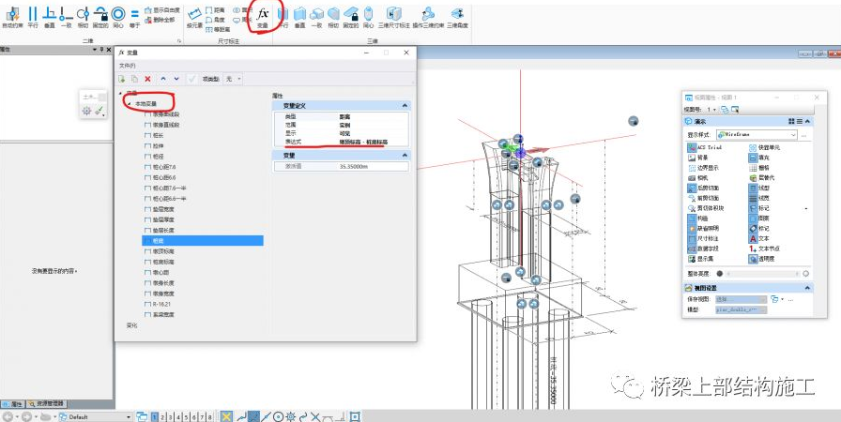Select the 等于 equal constraint tool

point(134,17)
